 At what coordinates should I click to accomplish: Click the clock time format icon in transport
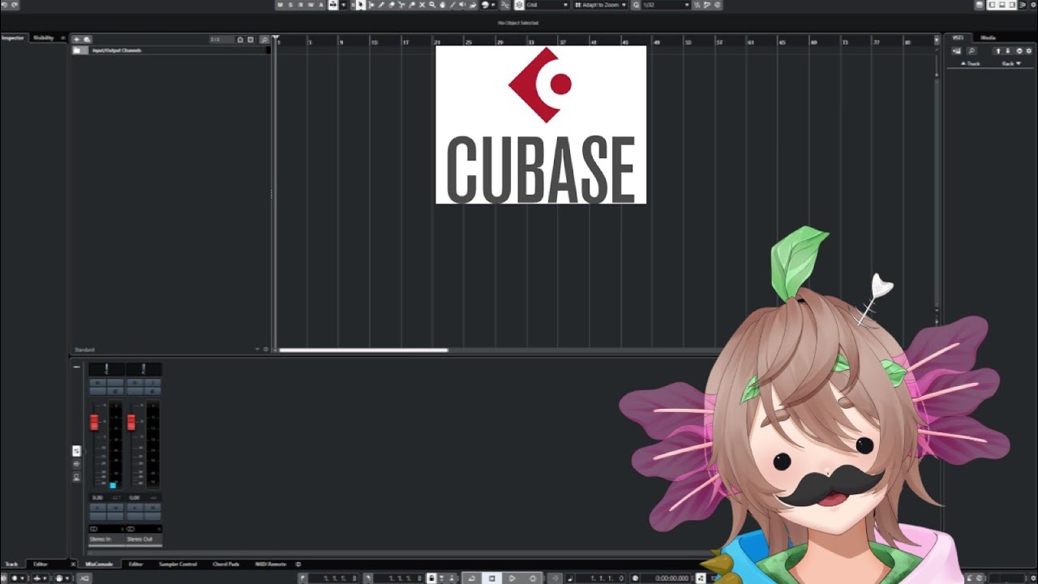(x=635, y=578)
